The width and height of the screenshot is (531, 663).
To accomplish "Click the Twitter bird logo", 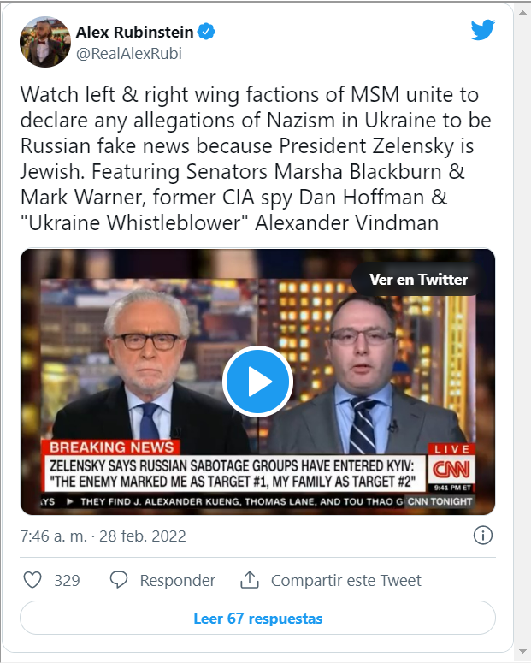I will tap(483, 31).
